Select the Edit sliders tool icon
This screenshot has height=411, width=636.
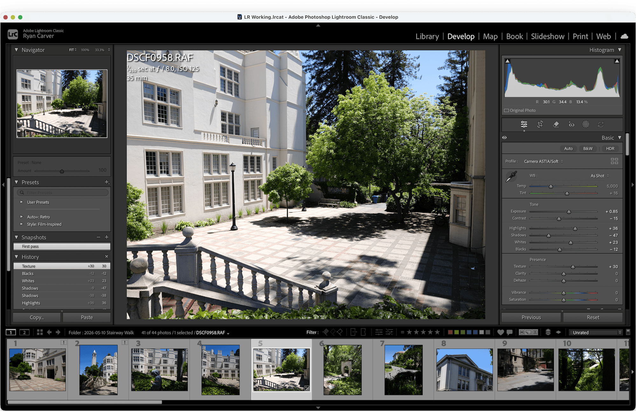(524, 124)
